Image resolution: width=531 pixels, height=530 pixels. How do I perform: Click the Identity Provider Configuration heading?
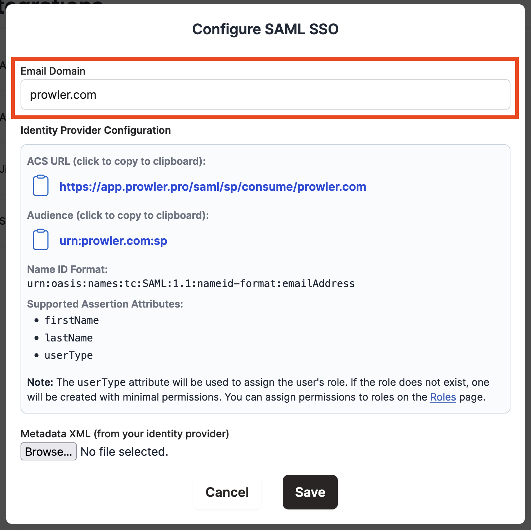point(95,130)
